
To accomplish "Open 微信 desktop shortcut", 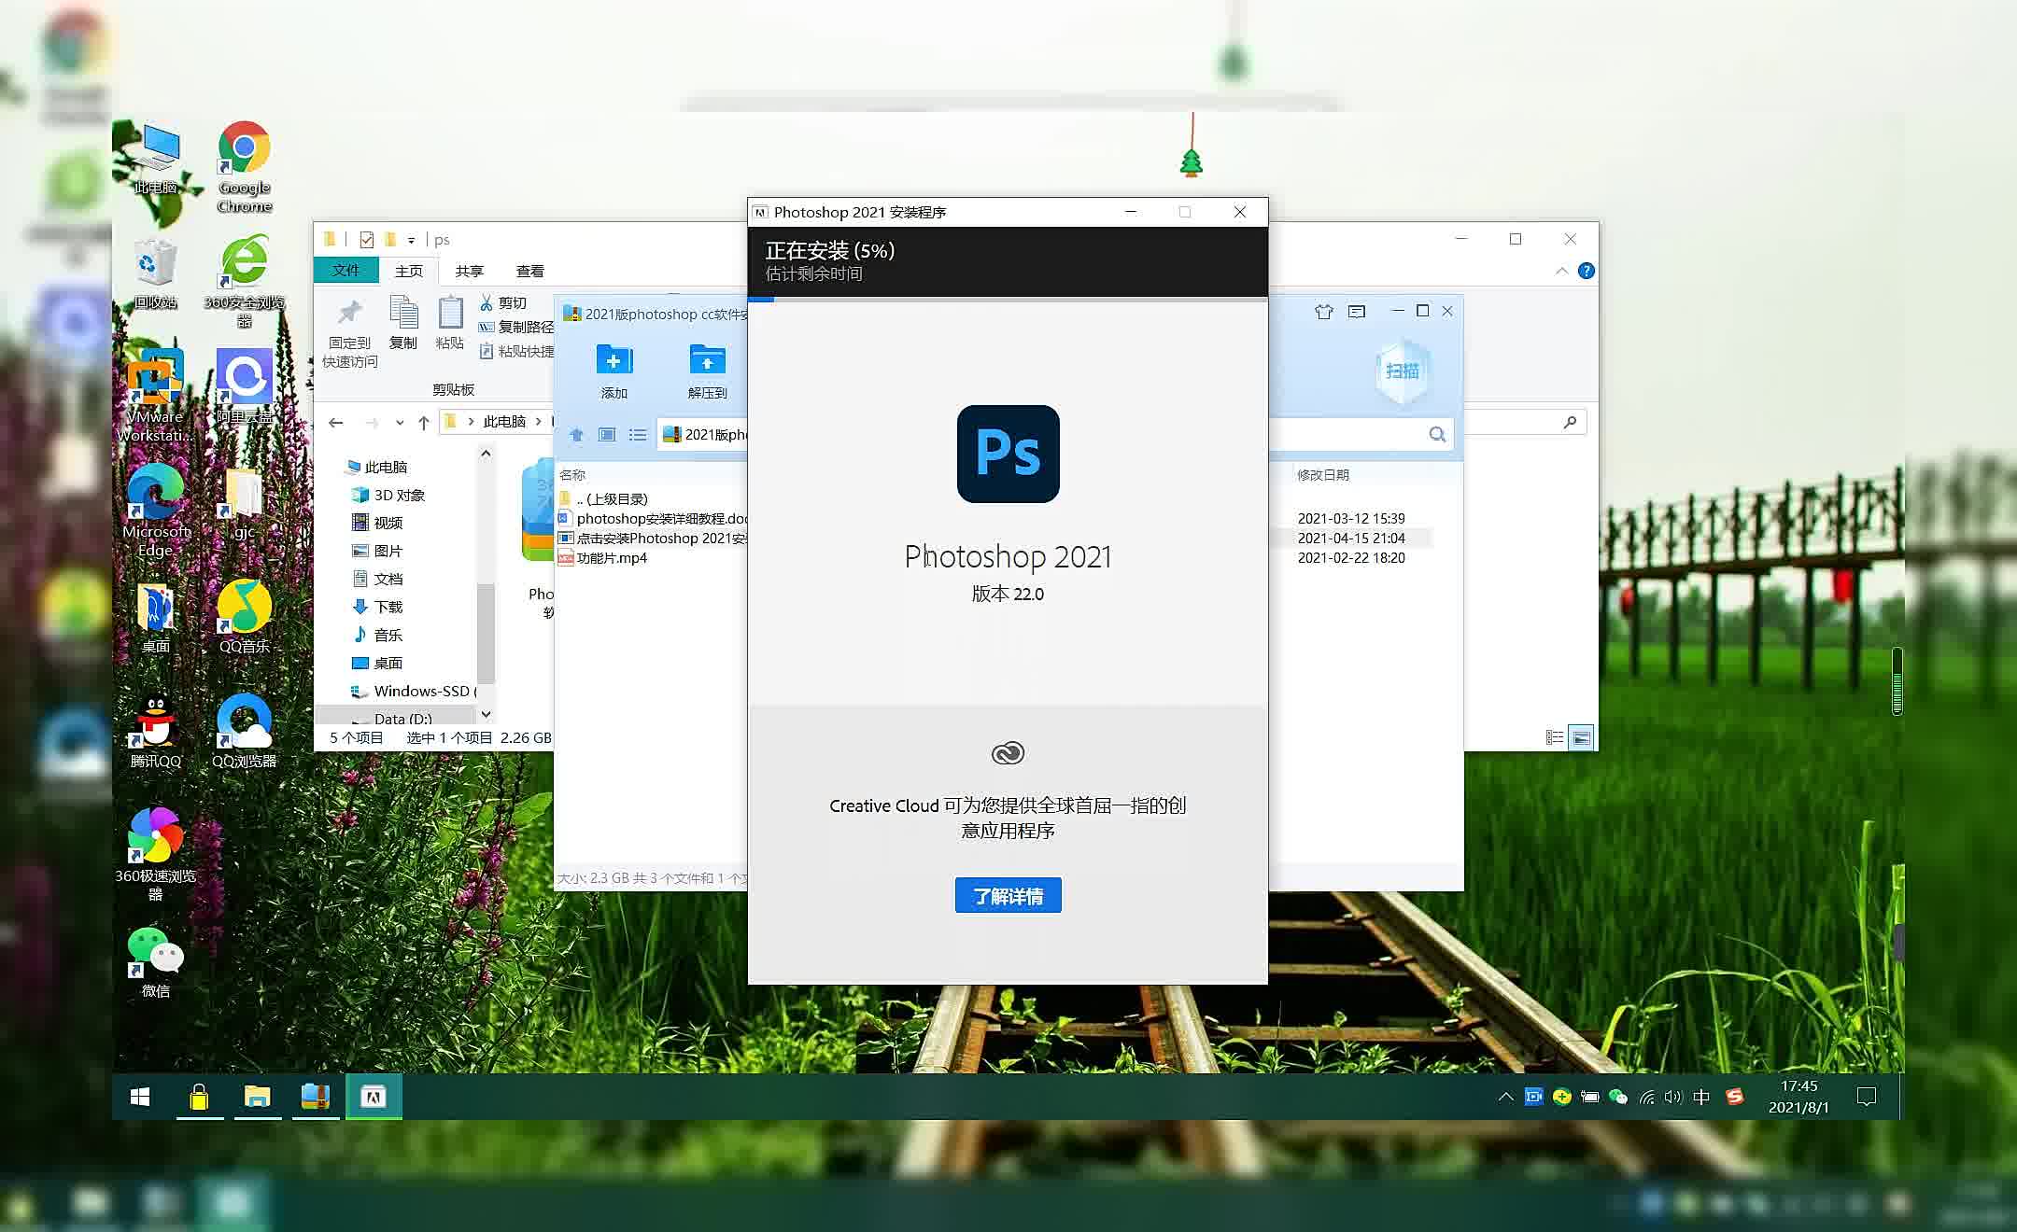I will click(155, 962).
